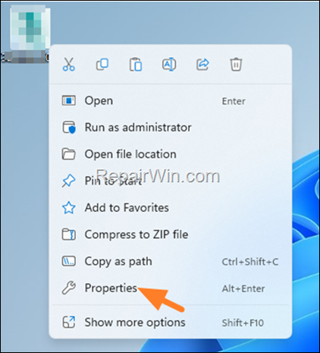Click the Cut scissors icon
This screenshot has height=353, width=320.
pos(69,65)
